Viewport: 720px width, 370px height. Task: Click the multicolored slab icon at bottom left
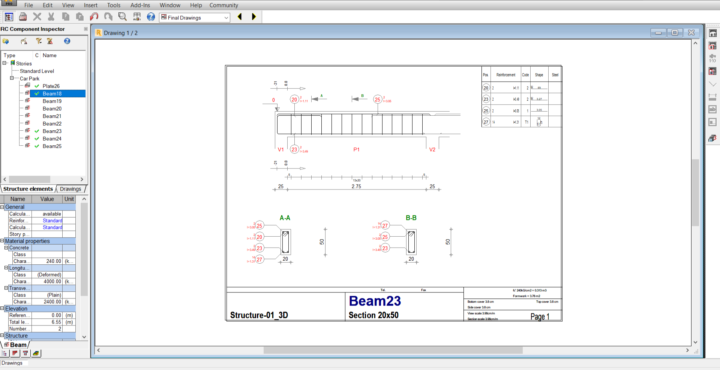click(x=36, y=353)
